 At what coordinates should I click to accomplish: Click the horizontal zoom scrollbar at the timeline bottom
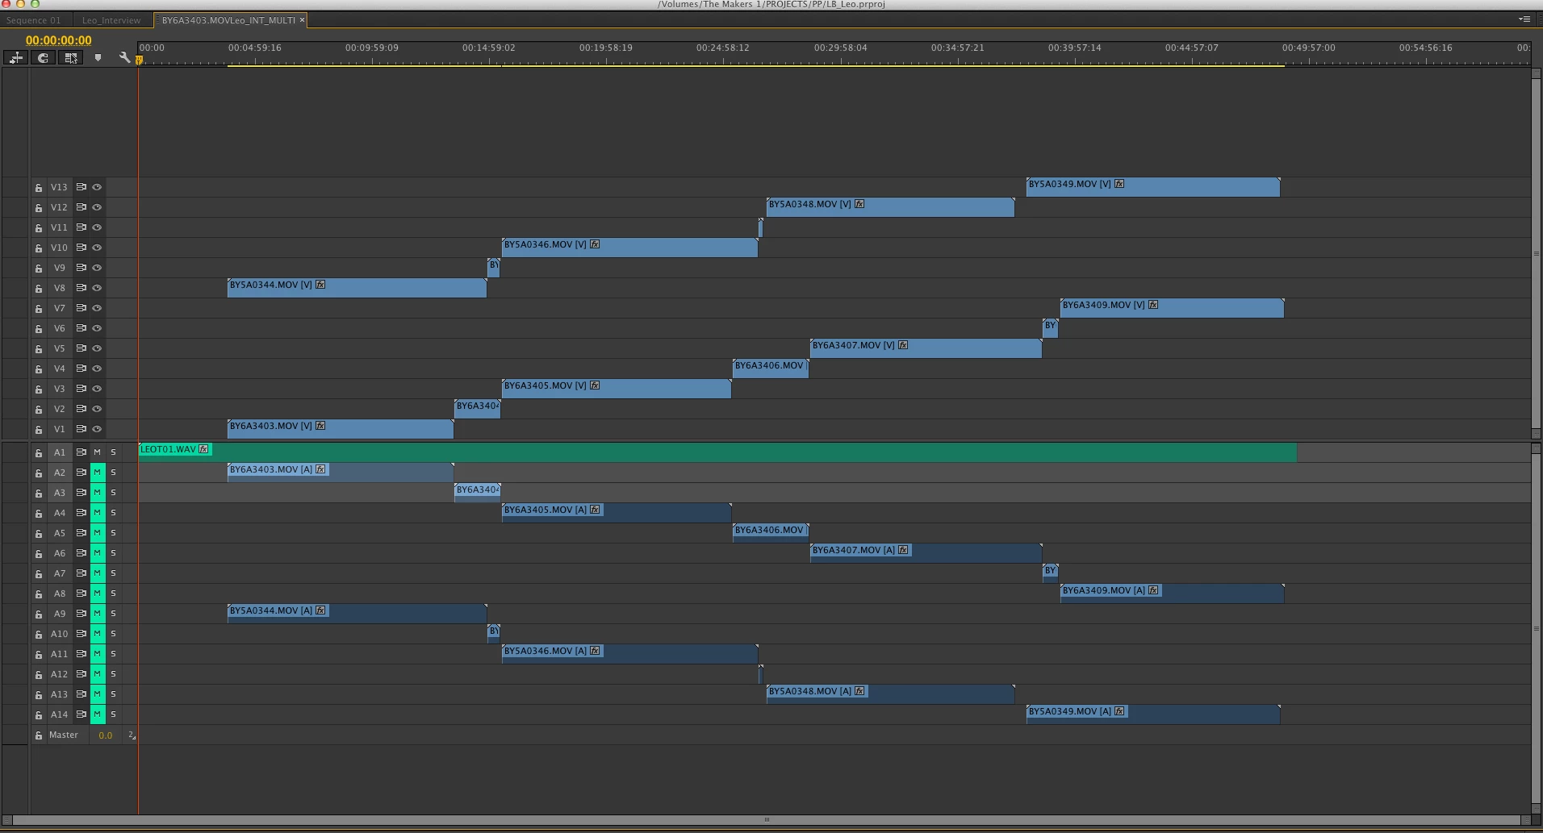tap(767, 820)
